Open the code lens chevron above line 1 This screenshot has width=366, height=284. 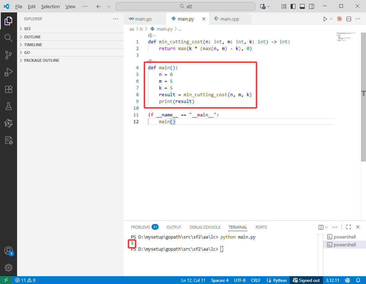coord(154,35)
